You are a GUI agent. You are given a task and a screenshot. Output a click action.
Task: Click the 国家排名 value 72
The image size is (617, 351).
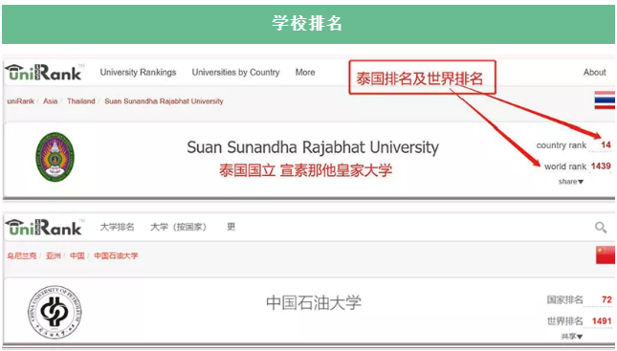pos(606,300)
